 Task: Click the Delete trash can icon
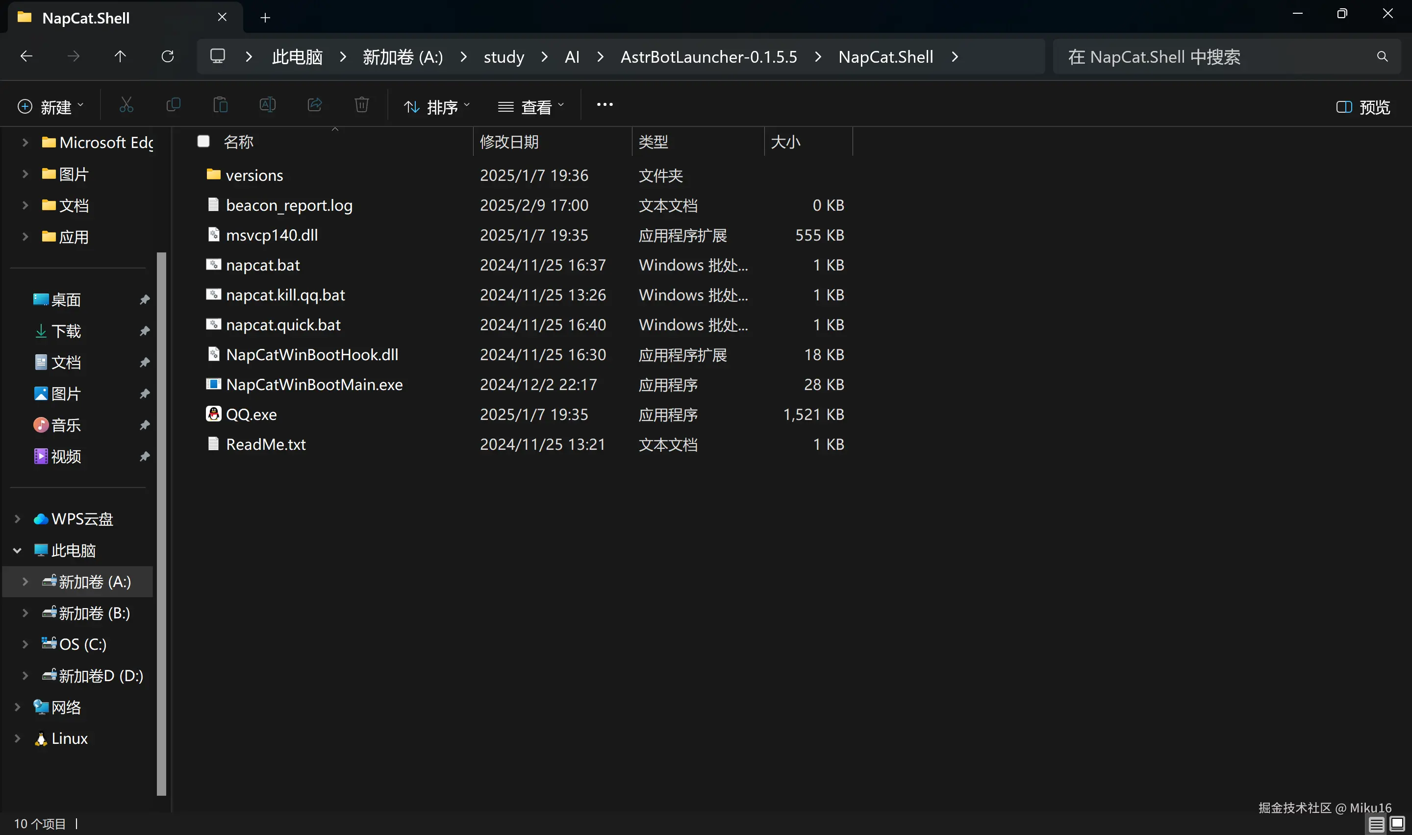pyautogui.click(x=362, y=105)
